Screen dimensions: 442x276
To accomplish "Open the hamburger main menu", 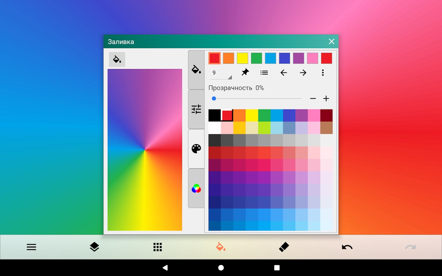I will (x=31, y=247).
